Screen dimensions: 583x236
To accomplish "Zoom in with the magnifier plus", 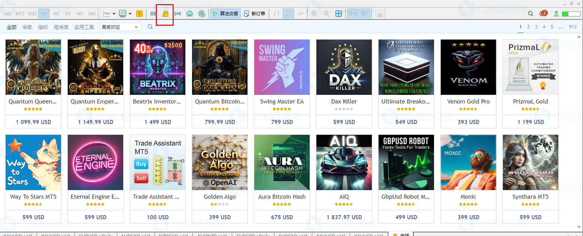I will click(315, 14).
